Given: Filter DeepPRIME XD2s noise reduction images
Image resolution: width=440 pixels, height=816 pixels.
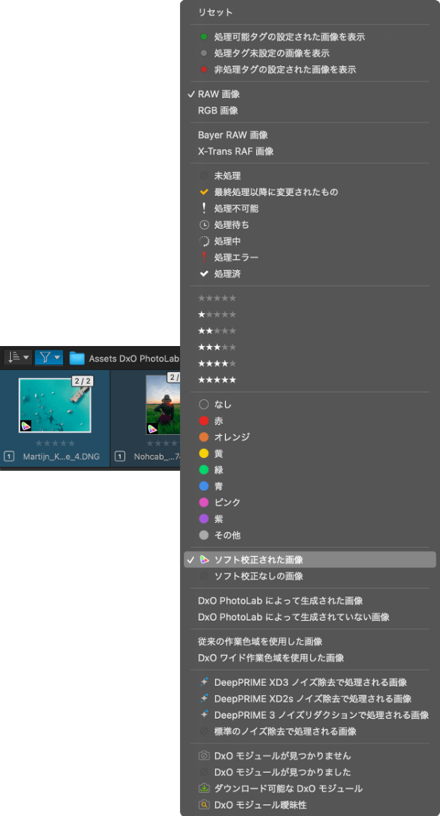Looking at the screenshot, I should click(x=310, y=698).
